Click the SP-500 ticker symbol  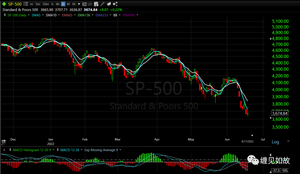tap(15, 4)
